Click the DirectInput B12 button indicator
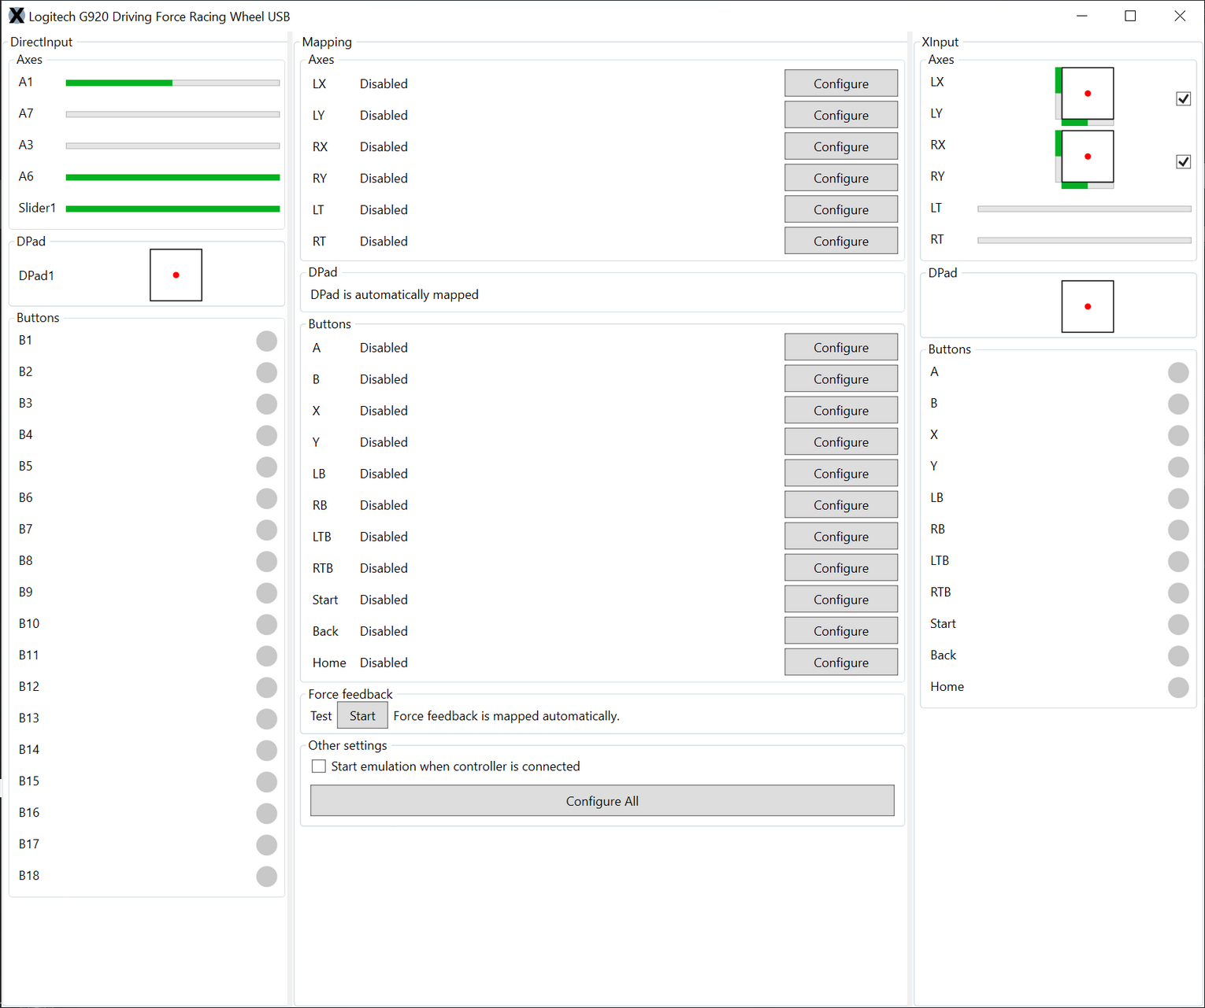 click(267, 687)
